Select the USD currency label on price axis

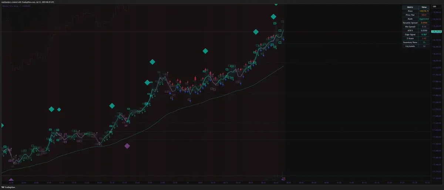(435, 6)
